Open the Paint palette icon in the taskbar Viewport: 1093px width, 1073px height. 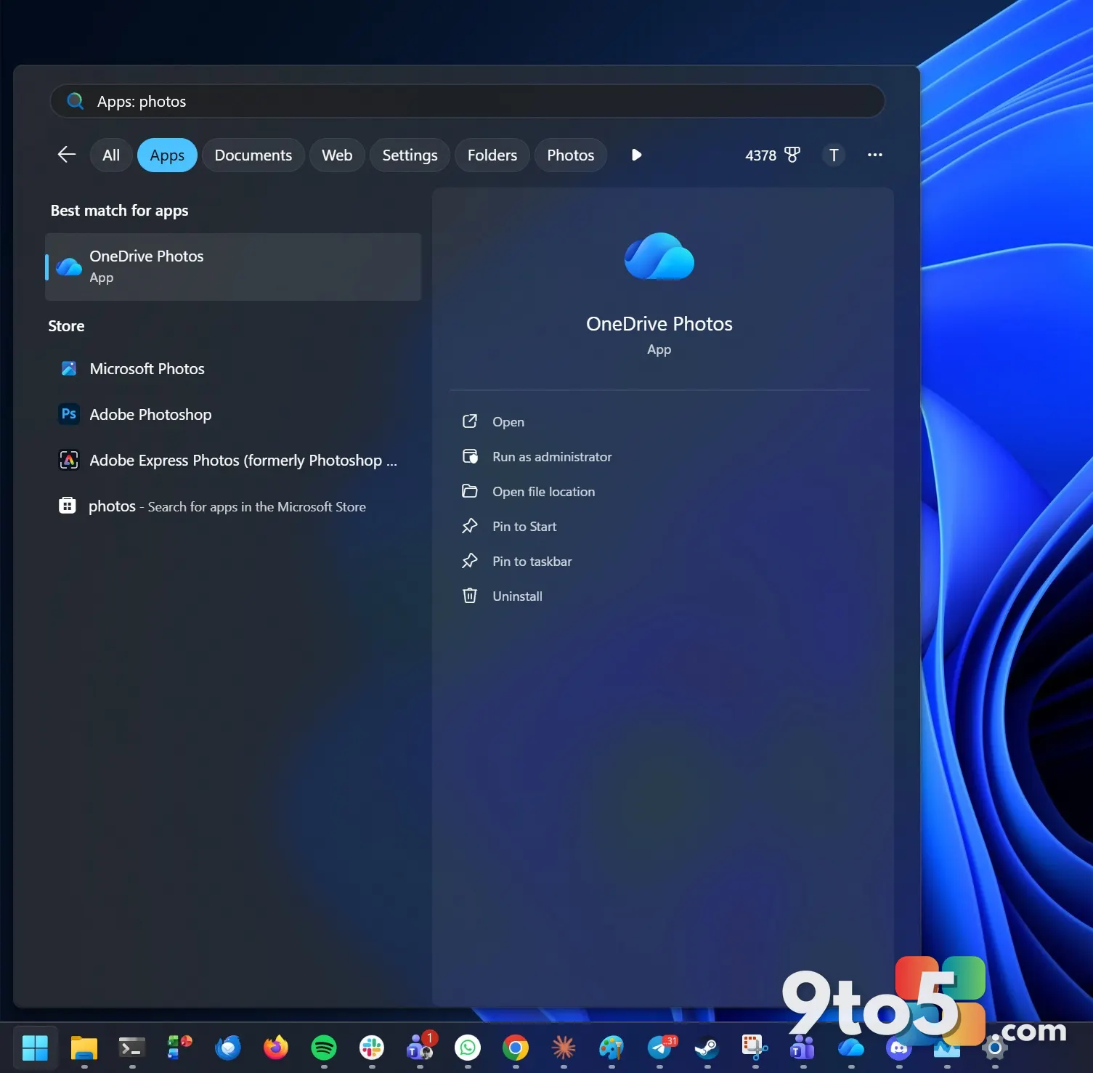(x=611, y=1048)
